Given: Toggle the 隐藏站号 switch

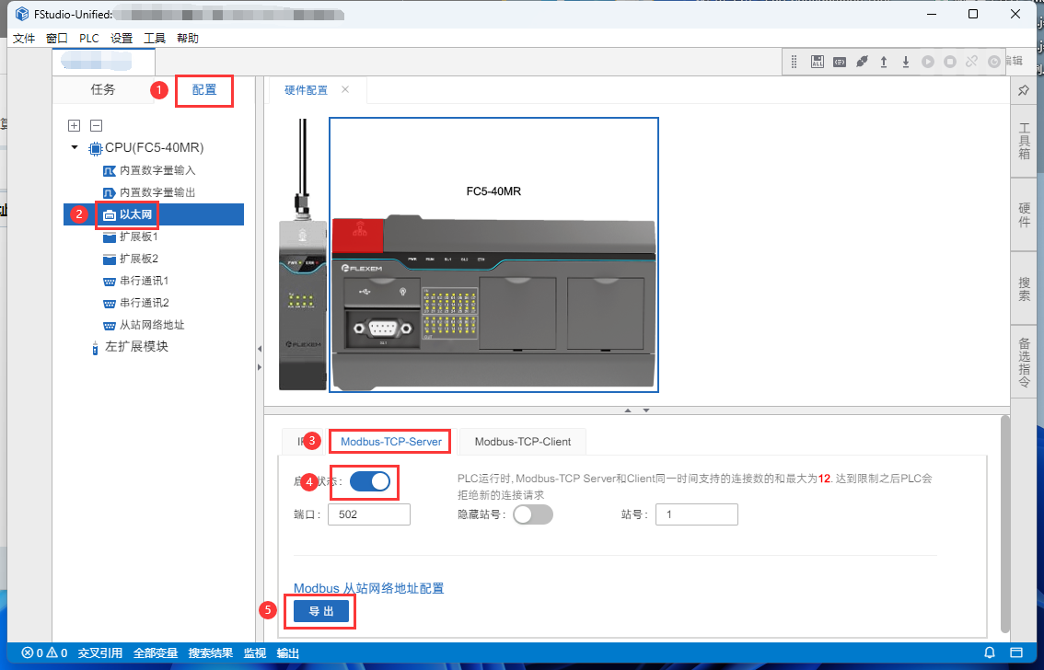Looking at the screenshot, I should tap(532, 514).
